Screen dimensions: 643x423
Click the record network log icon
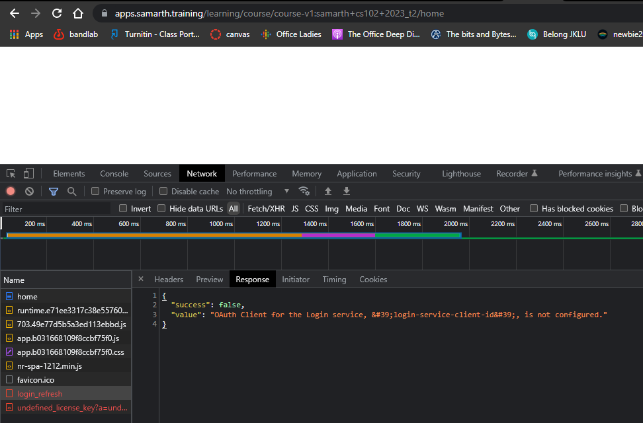click(x=11, y=192)
